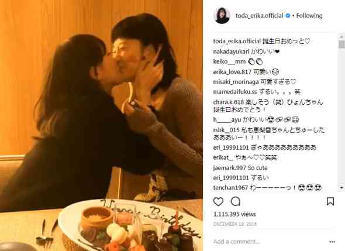The height and width of the screenshot is (251, 345).
Task: Click the comments scrollbar thumb
Action: click(x=341, y=44)
